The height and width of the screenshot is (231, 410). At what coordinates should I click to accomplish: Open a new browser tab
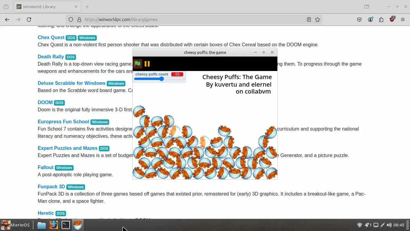pyautogui.click(x=87, y=7)
